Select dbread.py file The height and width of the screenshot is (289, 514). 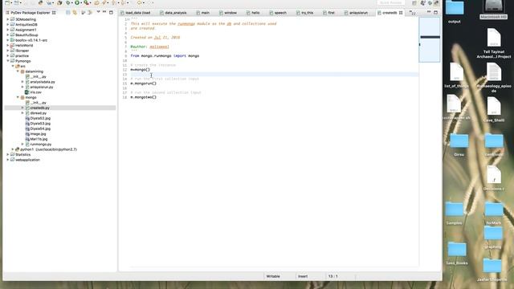coord(38,113)
